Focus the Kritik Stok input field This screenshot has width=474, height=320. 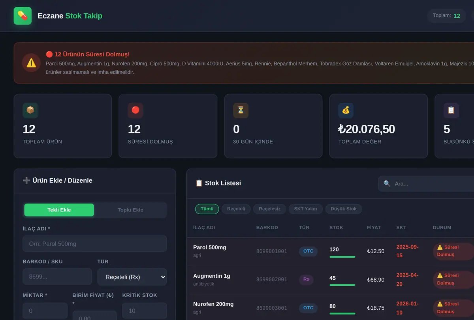tap(145, 311)
